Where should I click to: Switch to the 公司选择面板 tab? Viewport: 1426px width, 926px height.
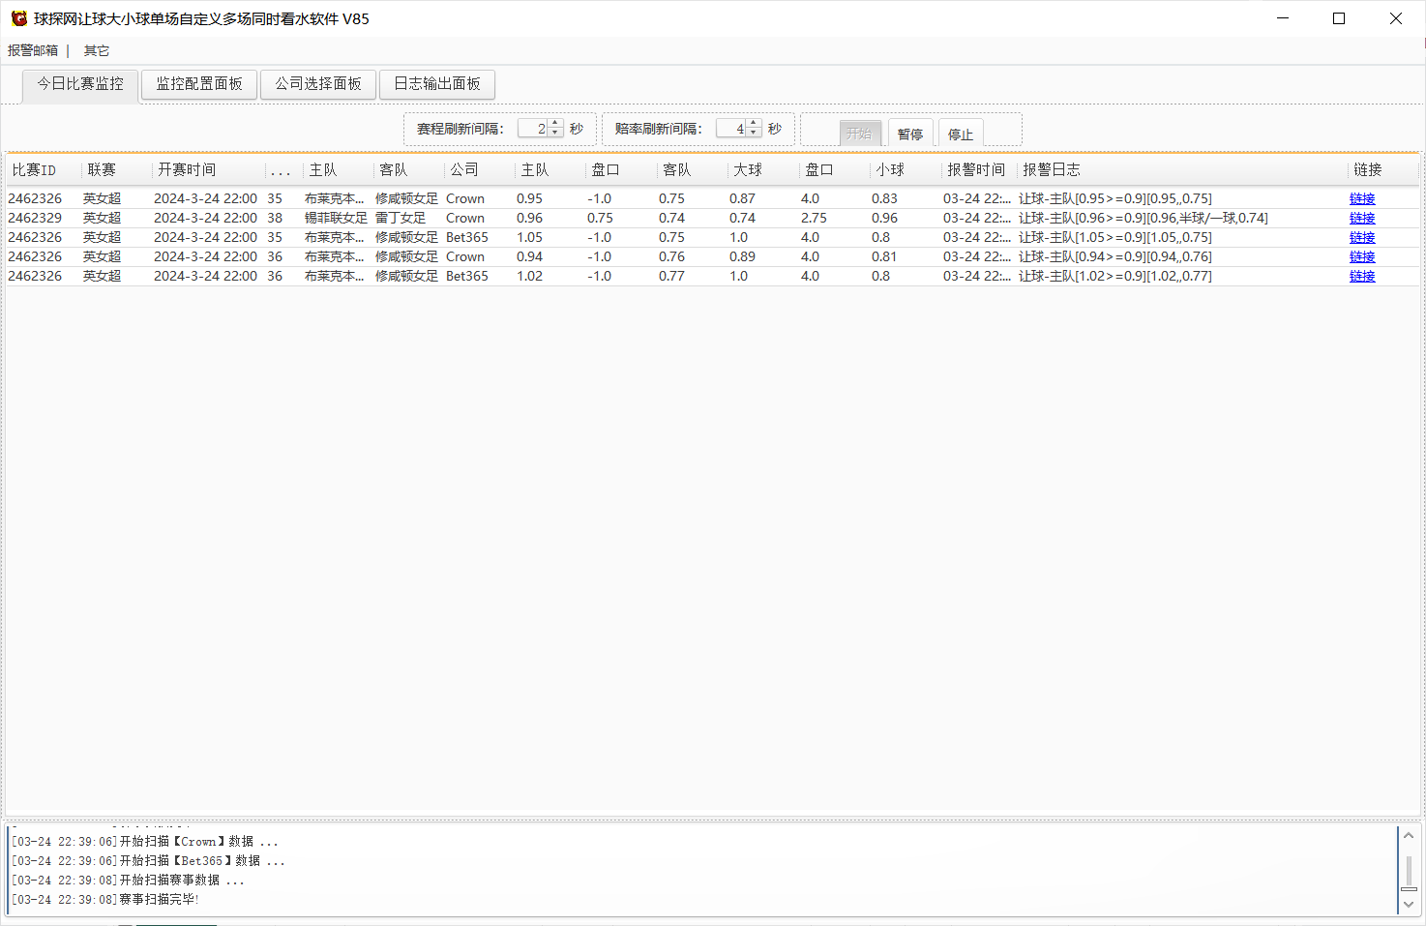[x=318, y=84]
